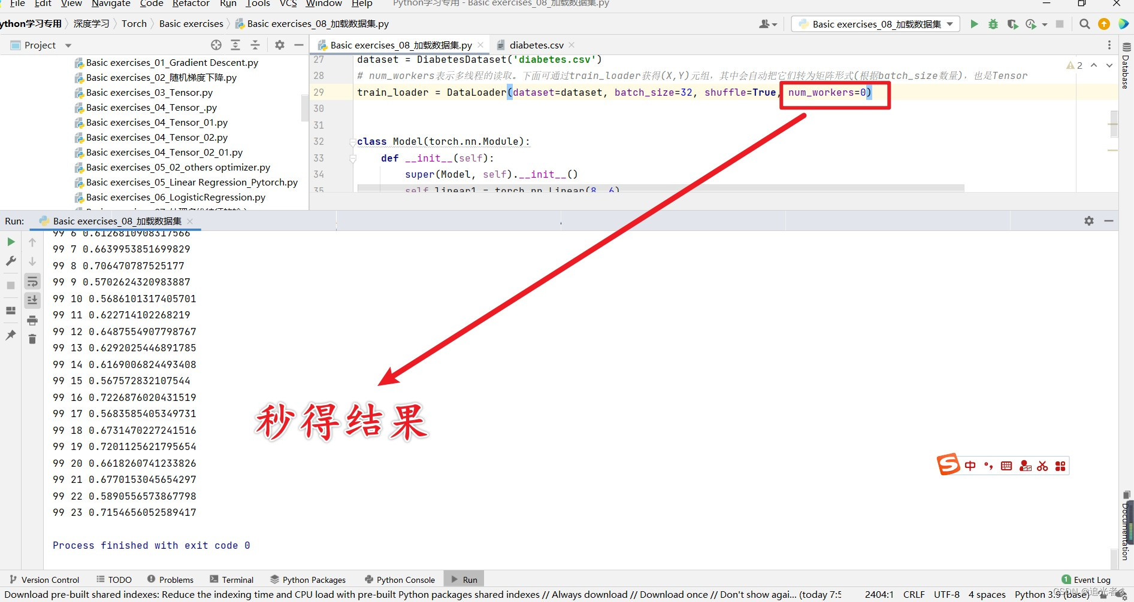Toggle soft-wrap in the console
This screenshot has width=1134, height=602.
coord(32,281)
